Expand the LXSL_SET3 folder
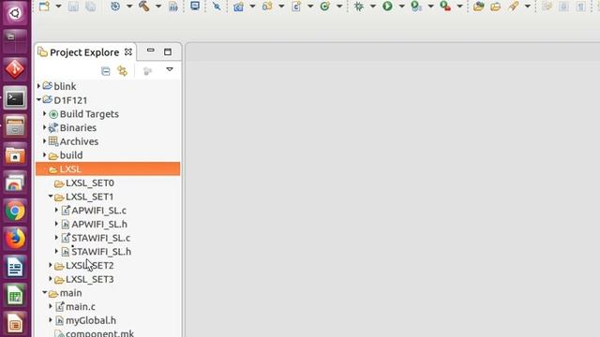600x337 pixels. (x=51, y=279)
